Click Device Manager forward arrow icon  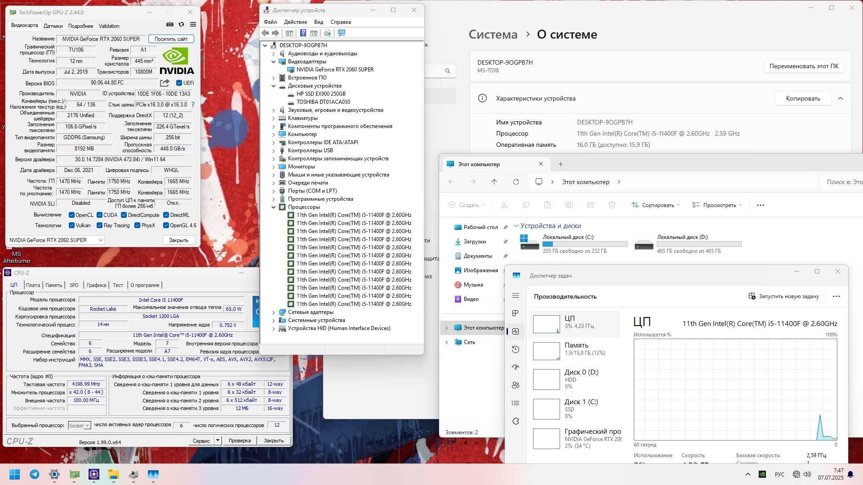click(276, 33)
